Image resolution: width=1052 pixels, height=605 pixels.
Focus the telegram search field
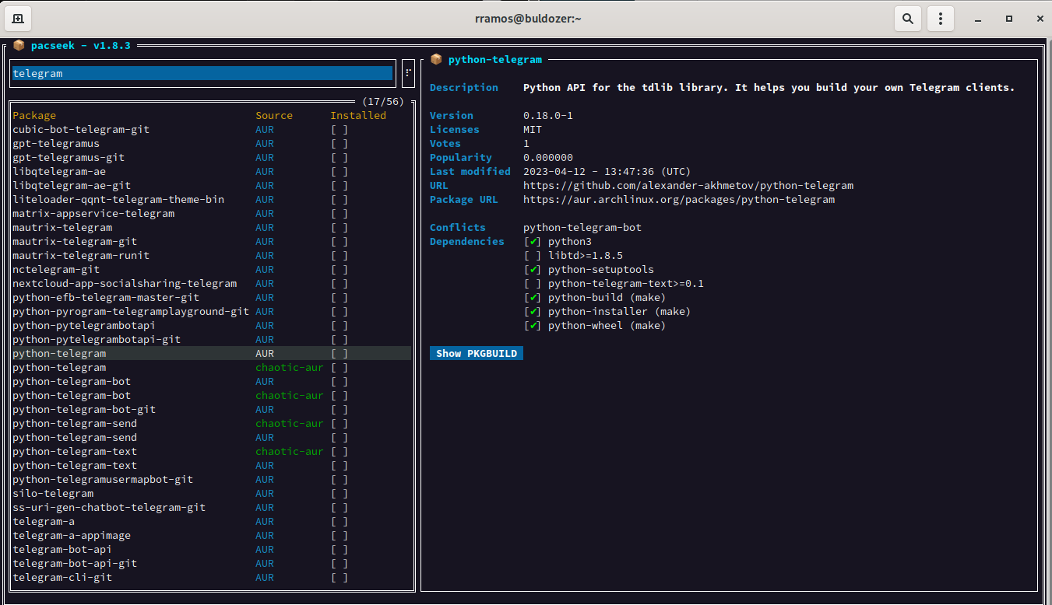202,73
